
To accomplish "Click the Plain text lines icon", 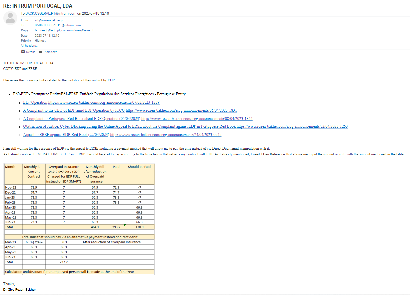I will (40, 52).
